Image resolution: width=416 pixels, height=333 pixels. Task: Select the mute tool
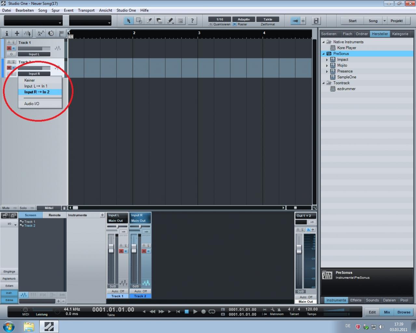(181, 21)
